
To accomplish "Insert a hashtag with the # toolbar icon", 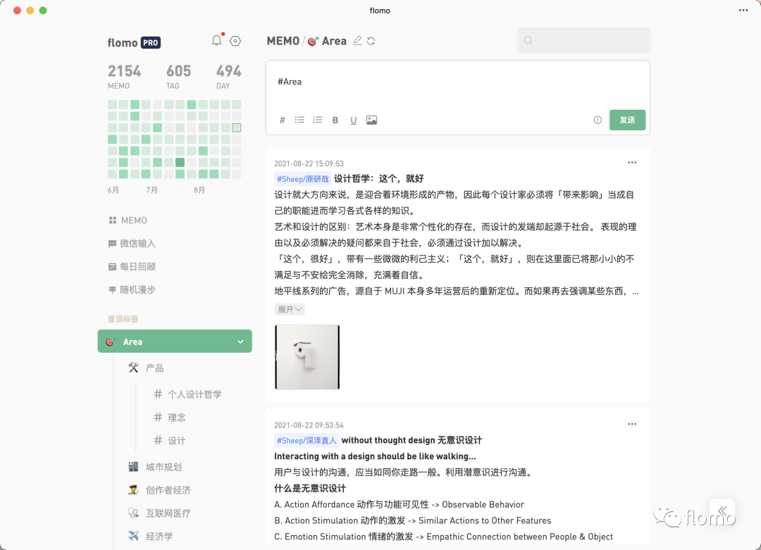I will 283,120.
